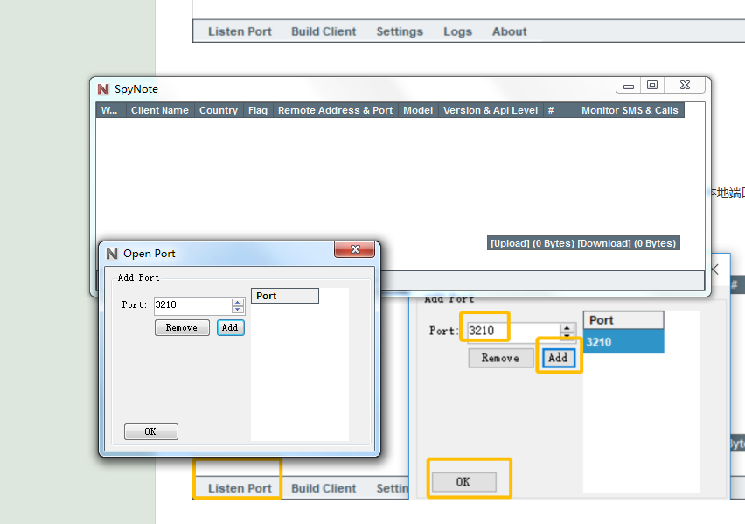Image resolution: width=745 pixels, height=524 pixels.
Task: Click the Open Port dialog N icon
Action: (x=112, y=254)
